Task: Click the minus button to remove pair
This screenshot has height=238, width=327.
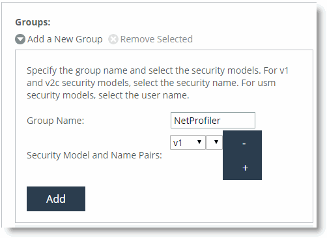Action: [244, 143]
